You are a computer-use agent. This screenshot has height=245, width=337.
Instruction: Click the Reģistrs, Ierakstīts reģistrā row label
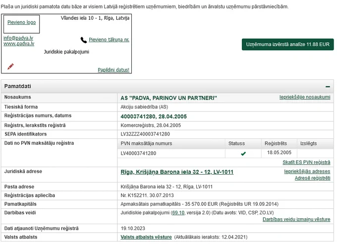(35, 125)
